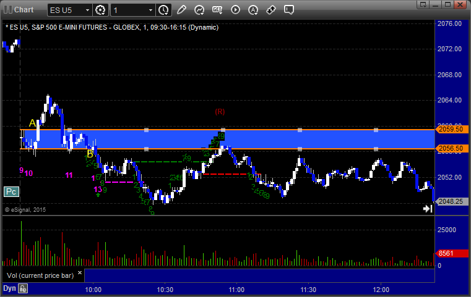This screenshot has height=297, width=471.
Task: Open the window options dropdown icon
Action: (423, 4)
